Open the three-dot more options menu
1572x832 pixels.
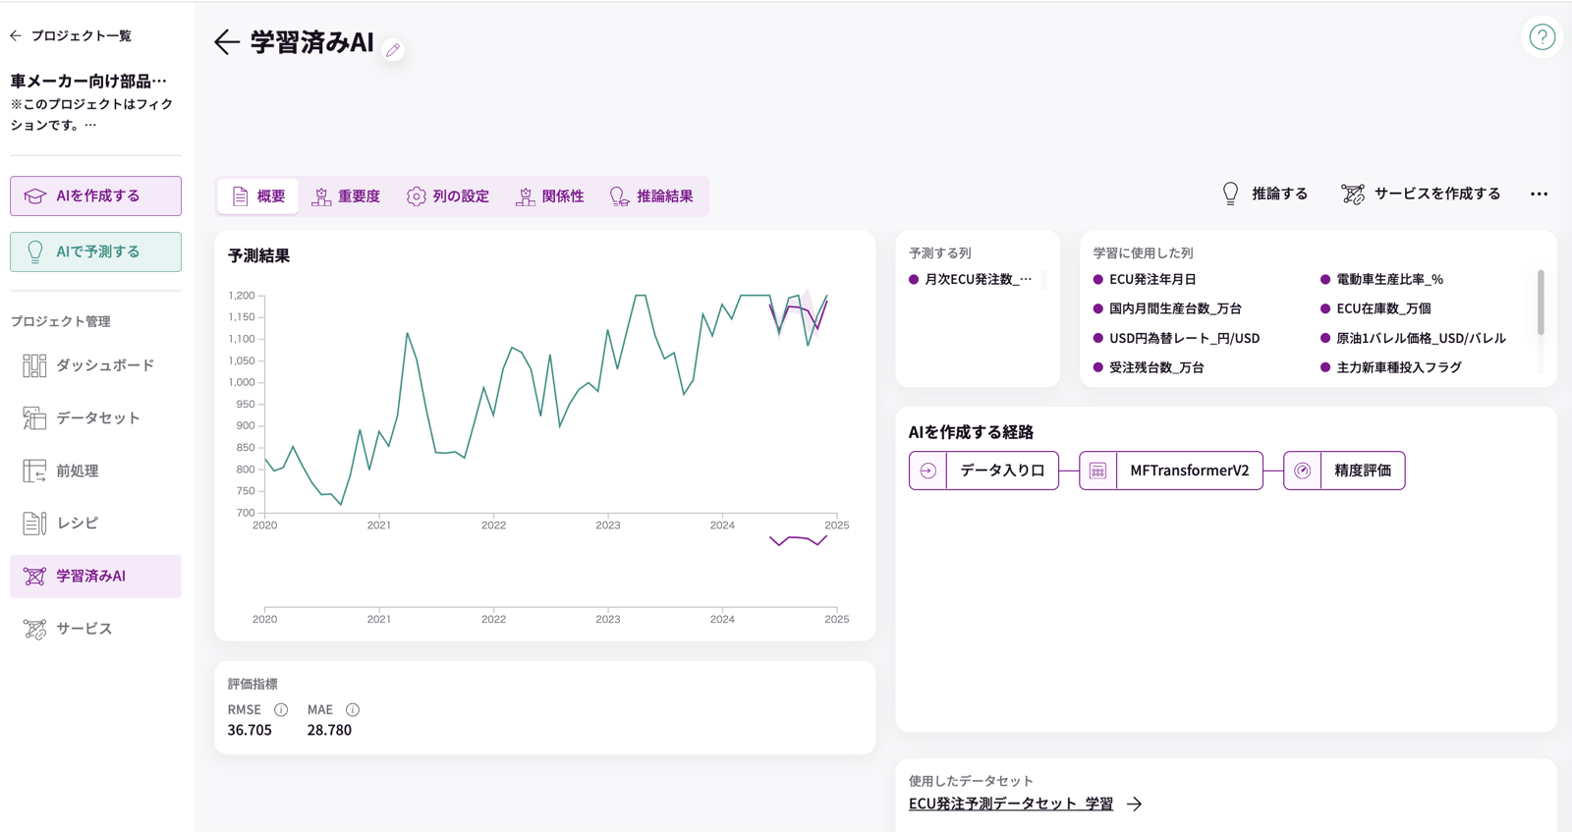coord(1539,194)
